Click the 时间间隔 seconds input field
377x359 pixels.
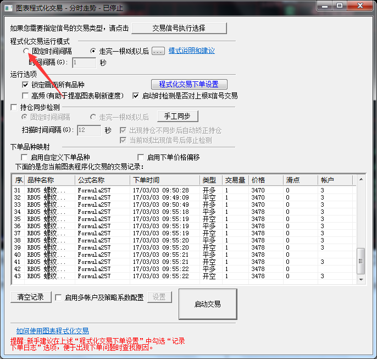84,63
